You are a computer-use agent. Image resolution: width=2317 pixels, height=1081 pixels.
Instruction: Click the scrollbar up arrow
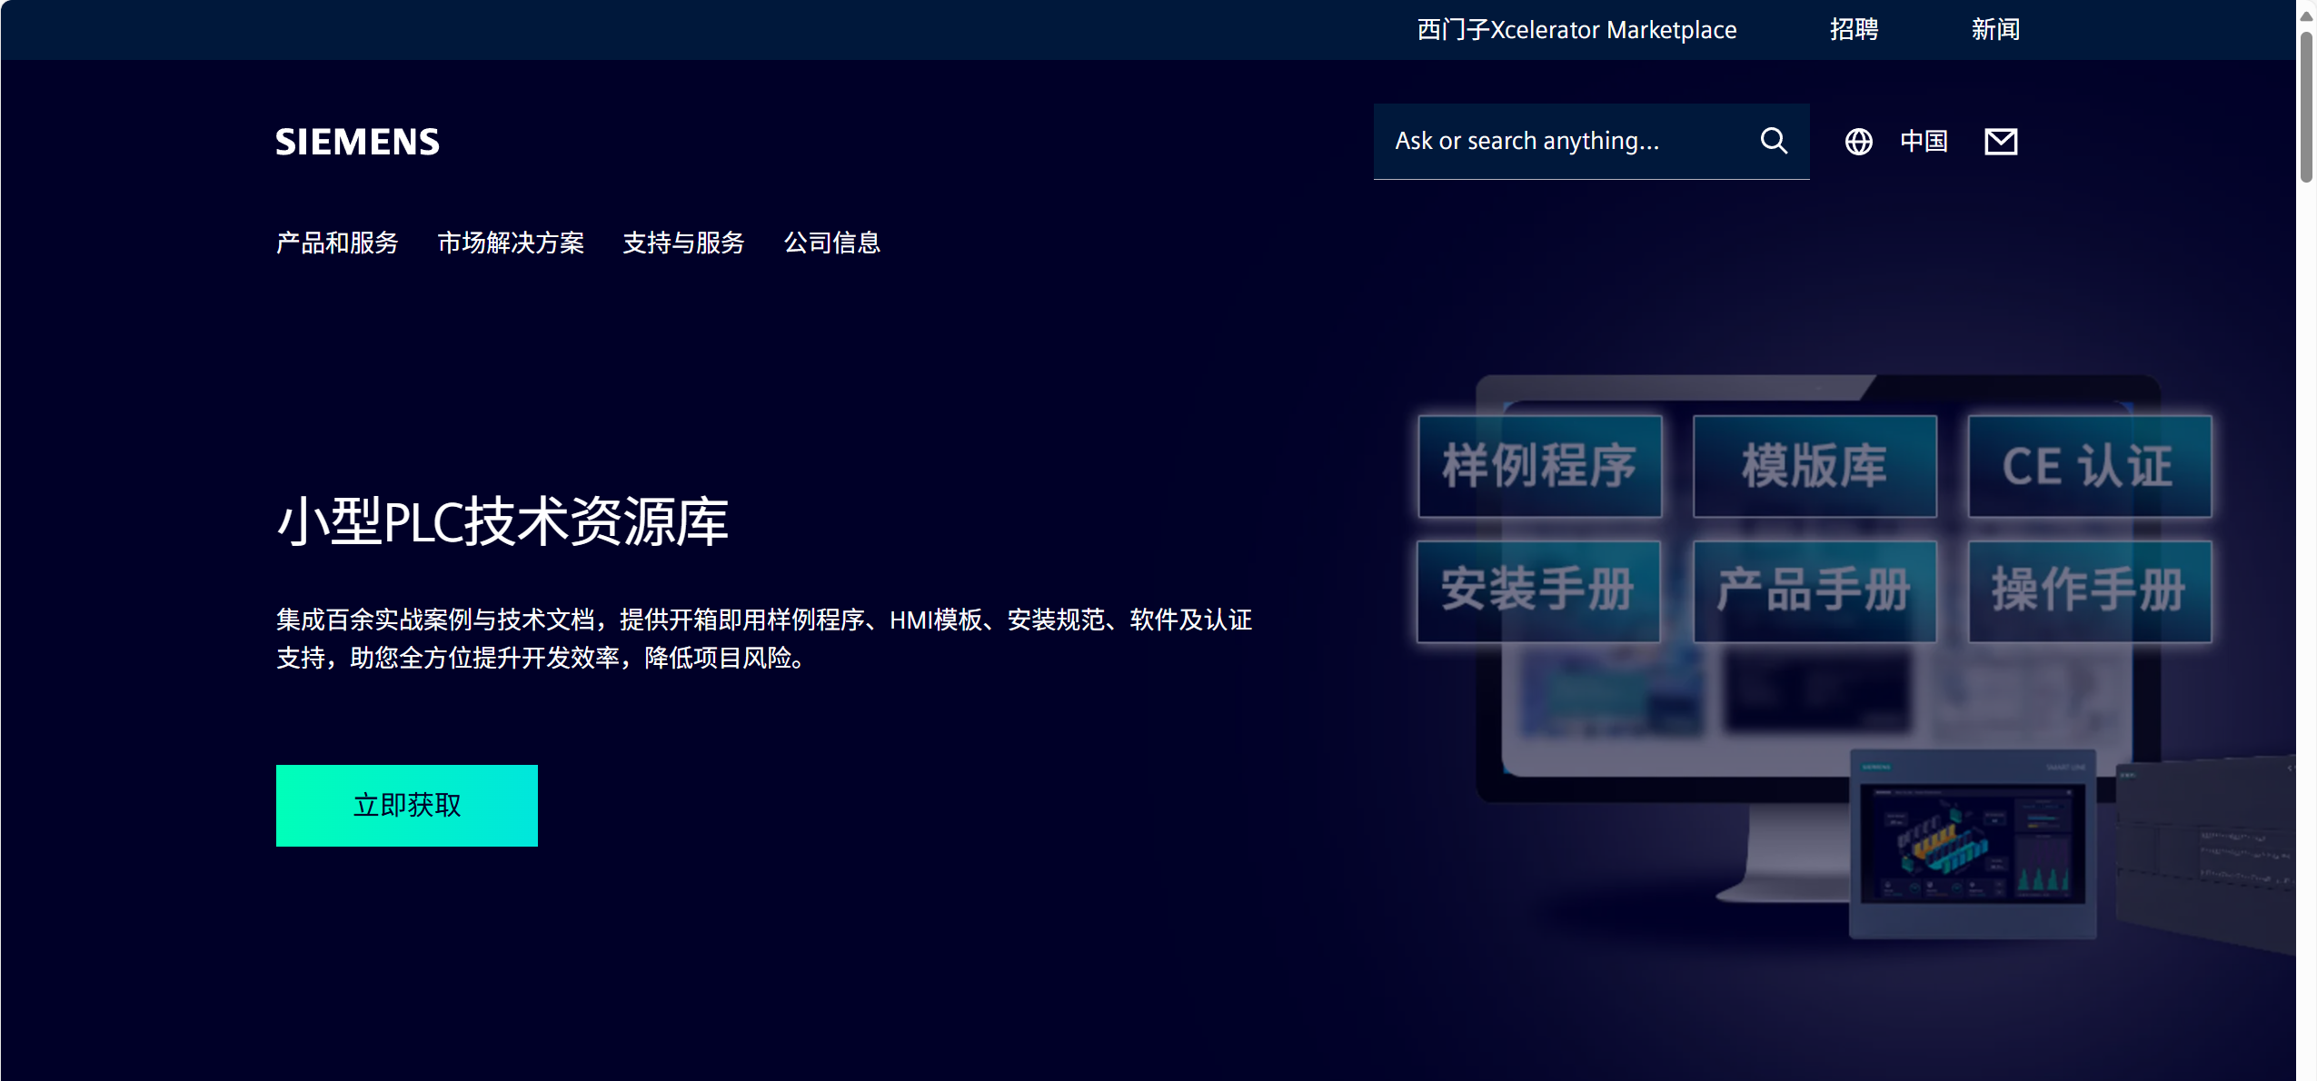coord(2306,15)
